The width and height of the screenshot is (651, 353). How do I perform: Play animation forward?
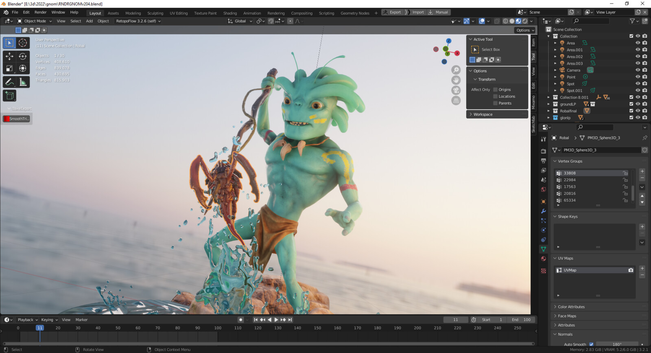[x=276, y=320]
